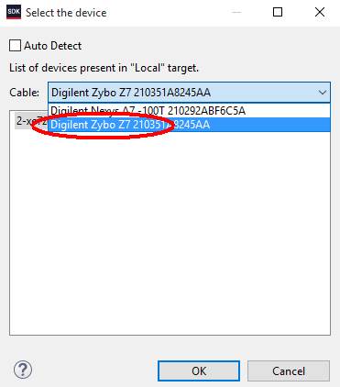Click the Cable: field label
This screenshot has width=340, height=387.
point(25,92)
